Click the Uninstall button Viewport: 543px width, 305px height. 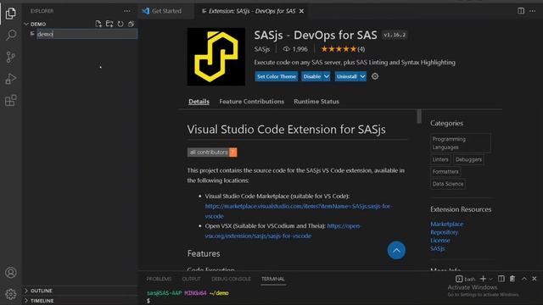(x=347, y=76)
